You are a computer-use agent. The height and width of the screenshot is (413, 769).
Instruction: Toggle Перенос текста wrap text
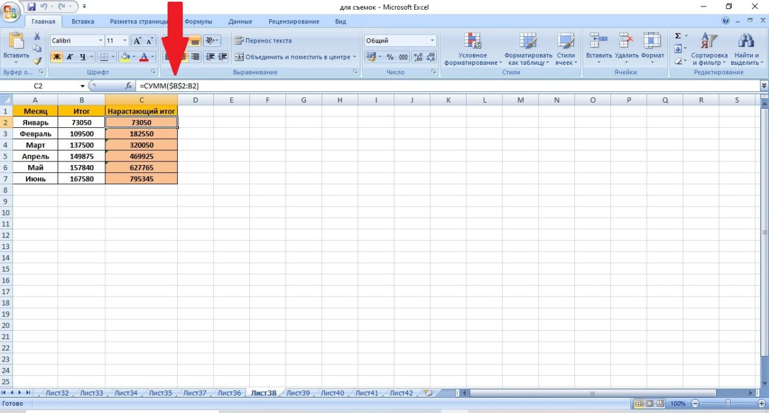[x=263, y=41]
